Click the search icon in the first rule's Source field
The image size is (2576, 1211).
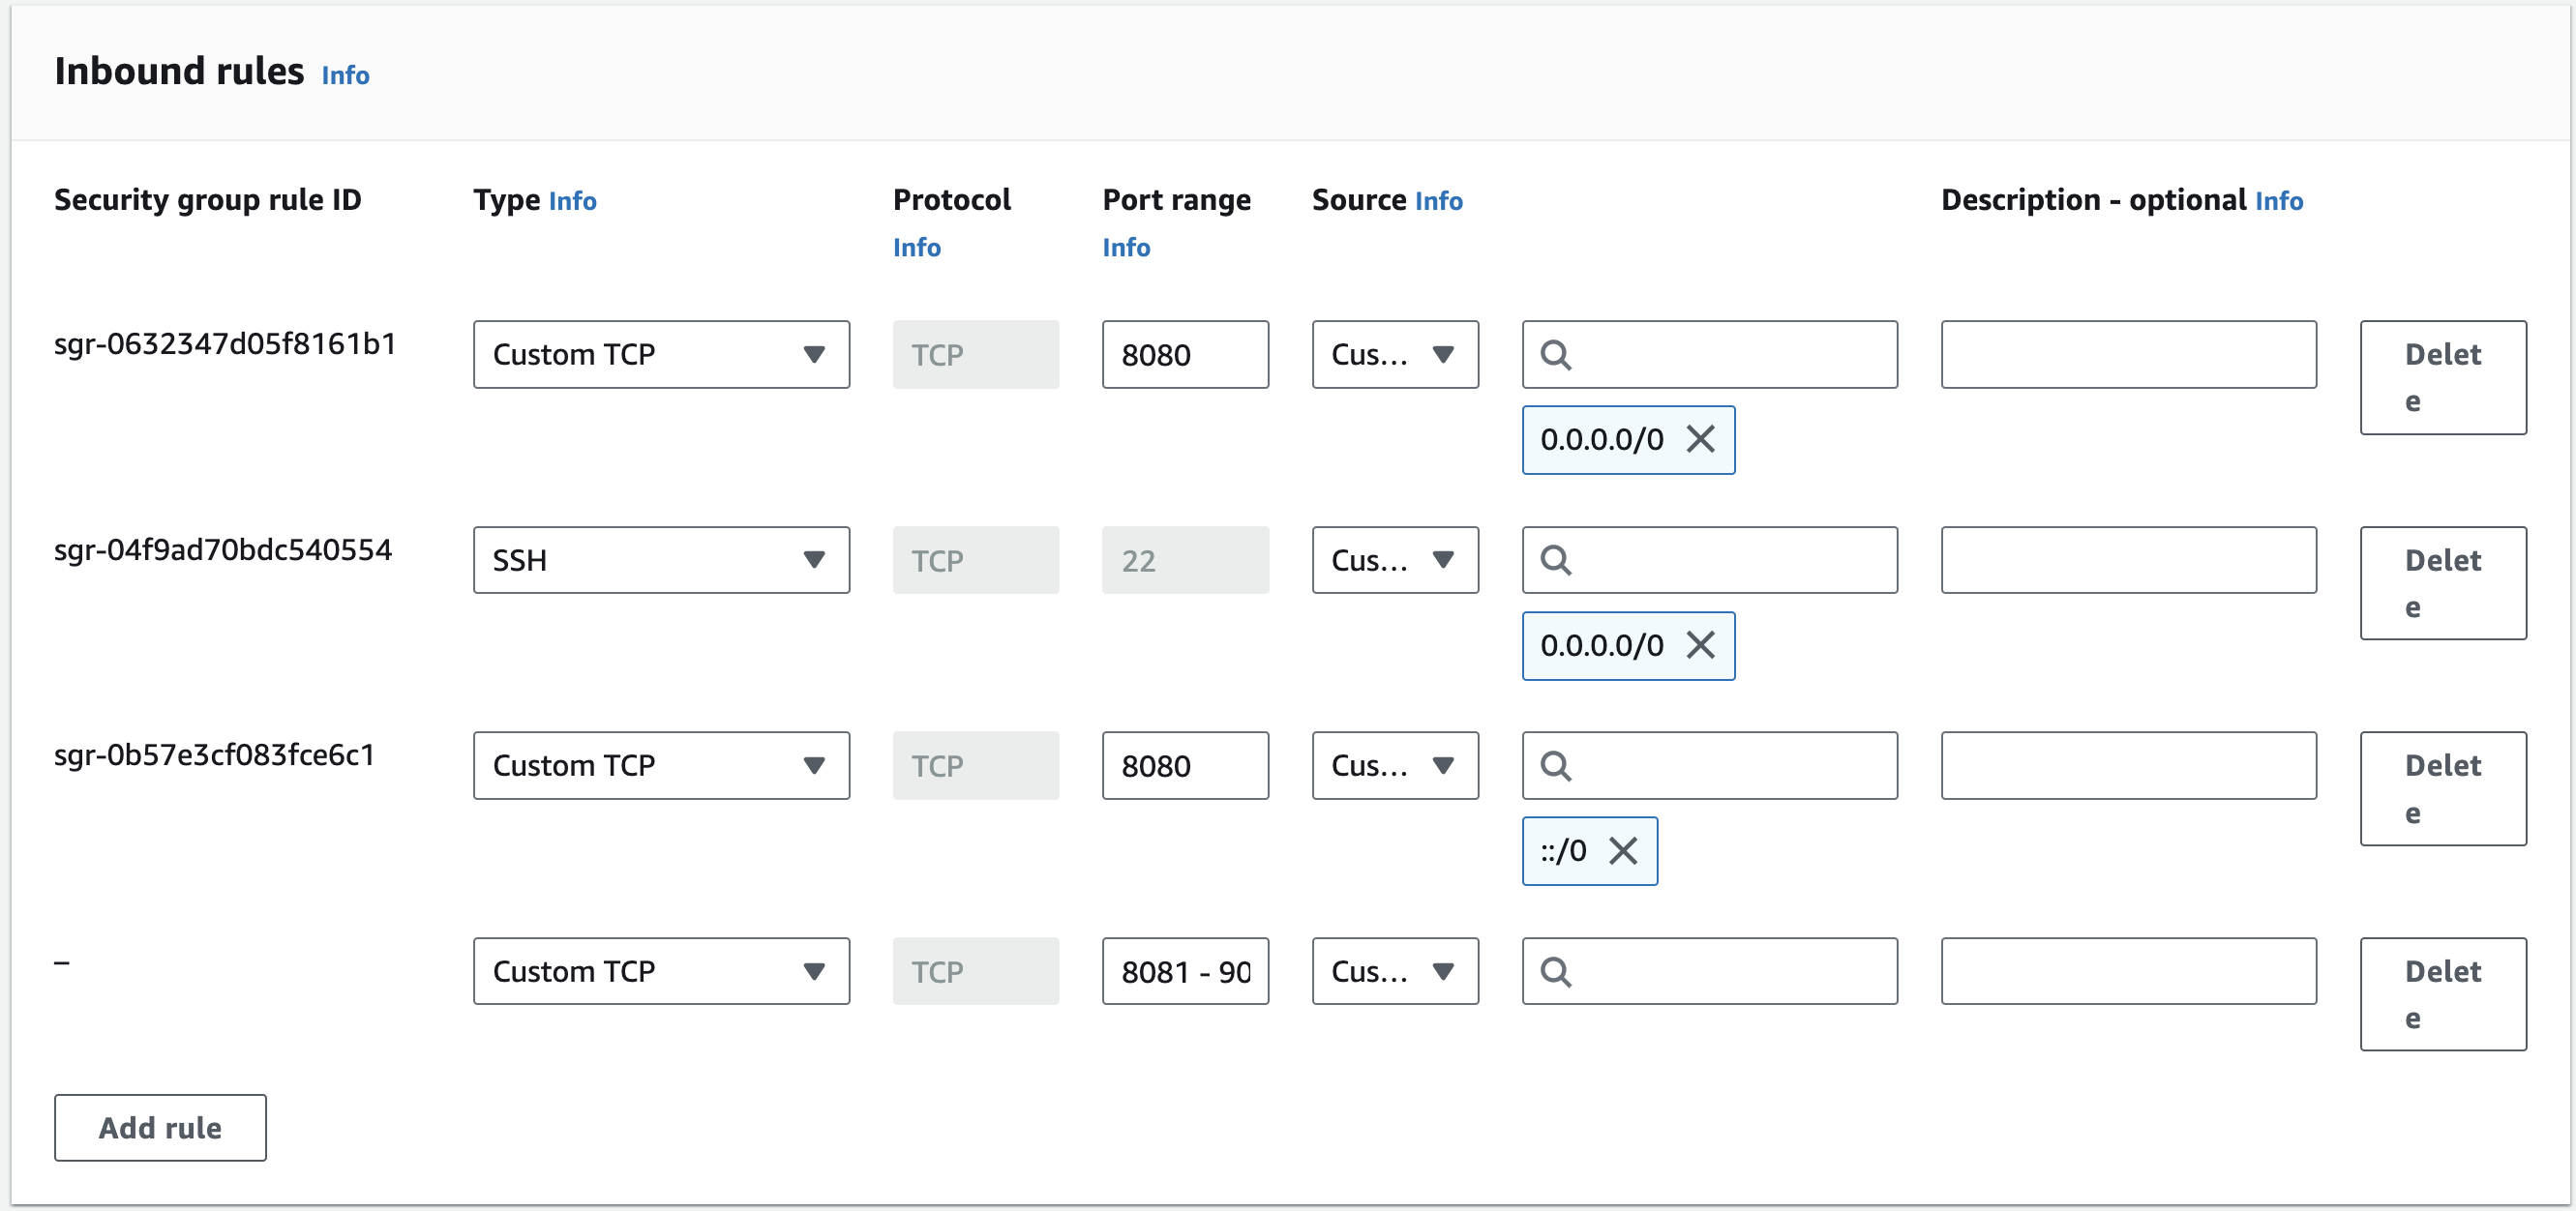pyautogui.click(x=1557, y=354)
